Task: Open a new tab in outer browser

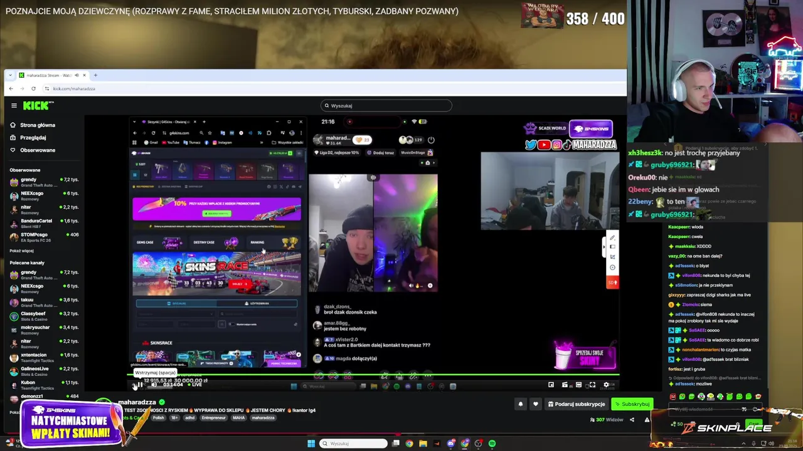Action: pyautogui.click(x=95, y=75)
